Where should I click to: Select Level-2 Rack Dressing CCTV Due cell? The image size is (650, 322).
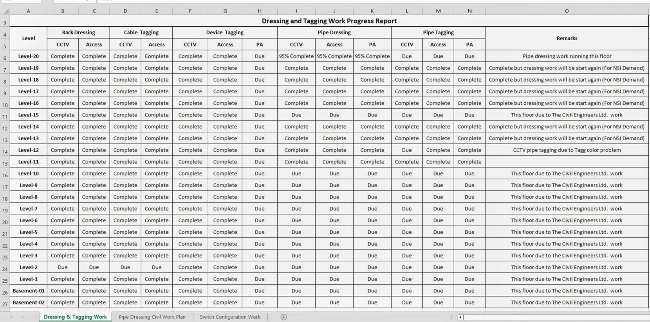pos(63,267)
